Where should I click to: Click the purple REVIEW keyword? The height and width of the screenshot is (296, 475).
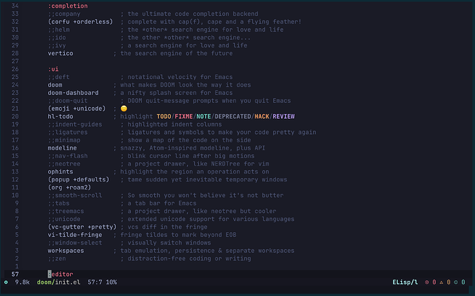click(x=284, y=116)
